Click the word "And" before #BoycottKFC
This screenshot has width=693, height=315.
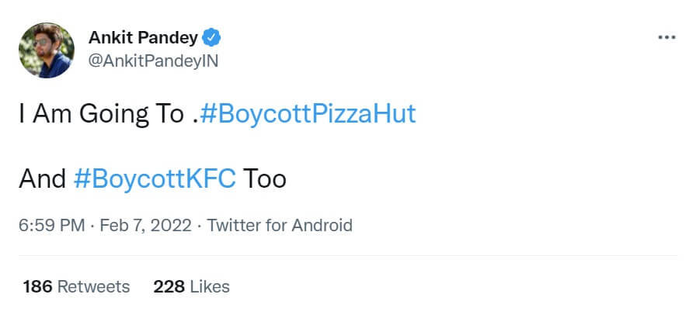tap(43, 179)
